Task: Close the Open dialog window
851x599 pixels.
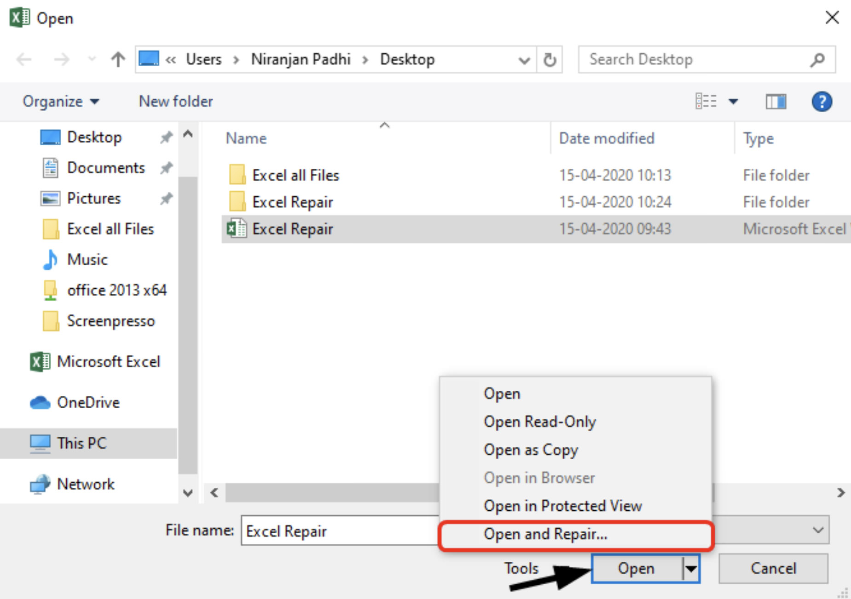Action: (x=832, y=18)
